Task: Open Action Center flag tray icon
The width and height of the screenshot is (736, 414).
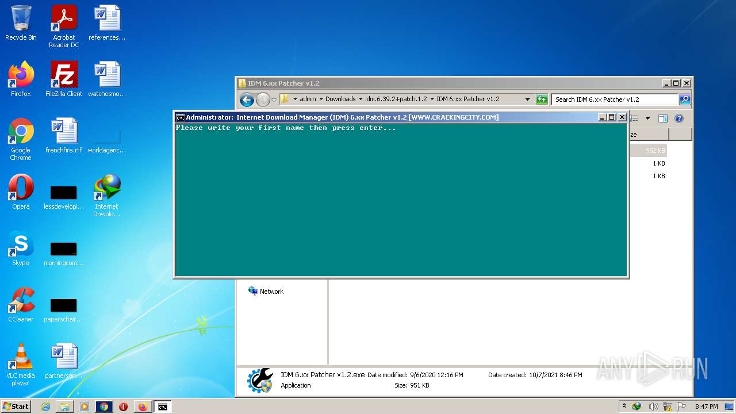Action: point(681,407)
